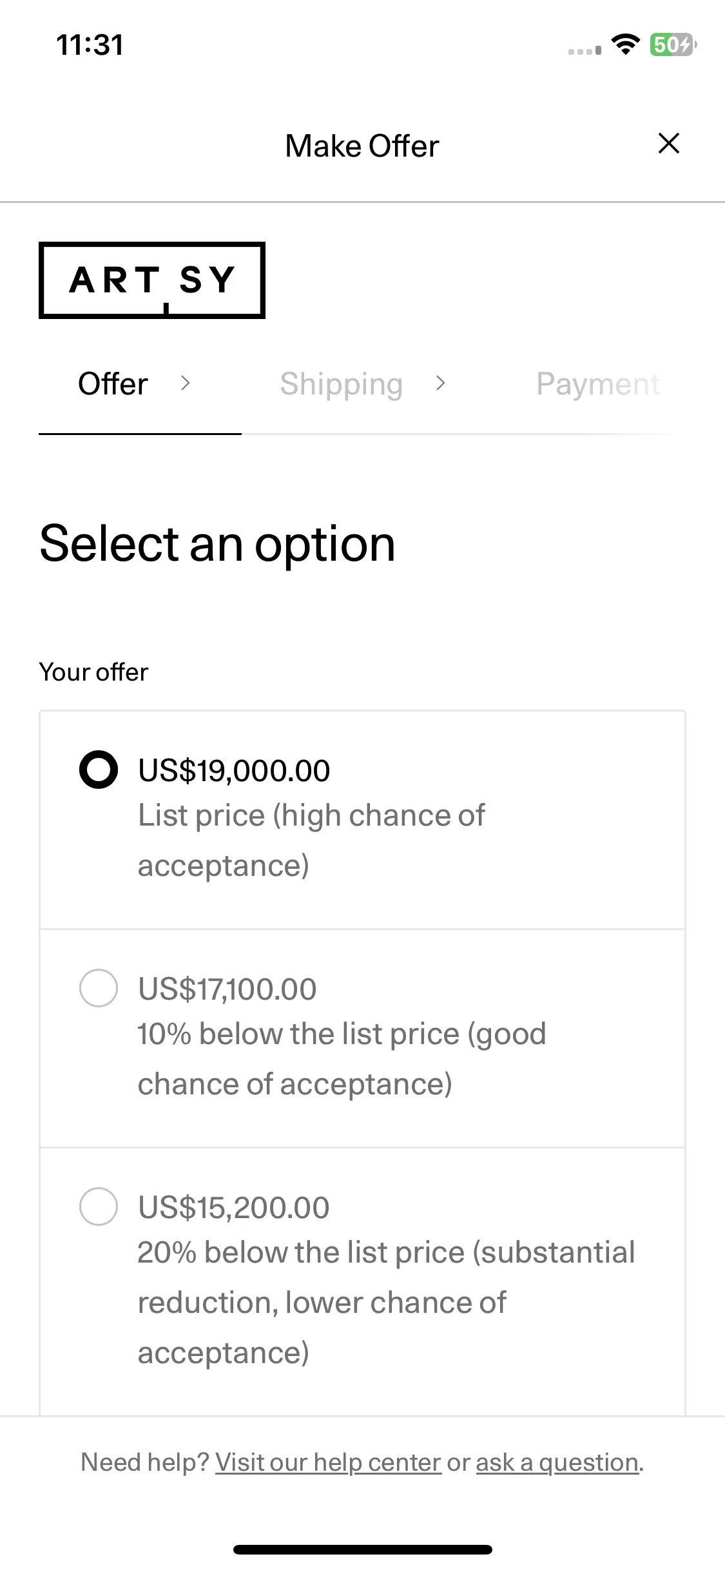
Task: Tap the clock showing 11:31
Action: 90,45
